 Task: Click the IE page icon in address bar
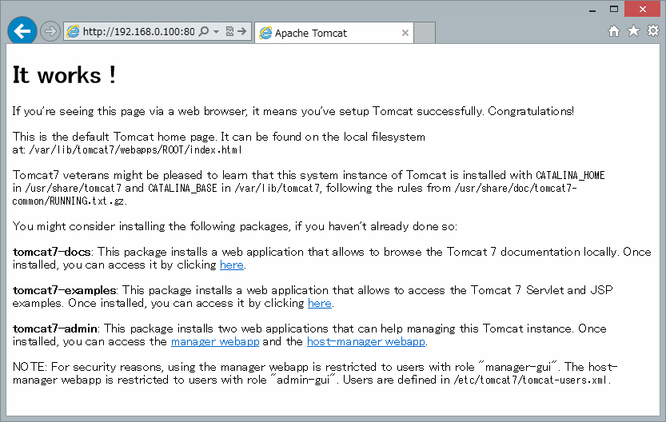73,31
